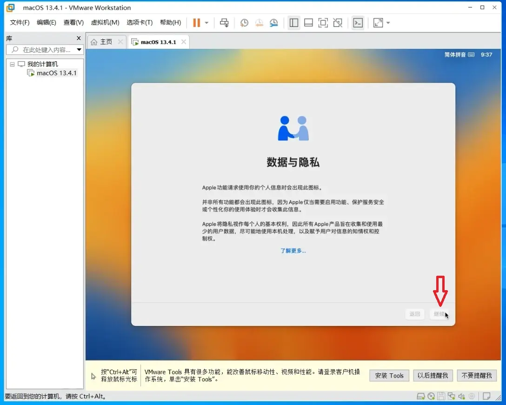The height and width of the screenshot is (405, 506).
Task: Click the 9:37 clock in macOS
Action: point(486,54)
